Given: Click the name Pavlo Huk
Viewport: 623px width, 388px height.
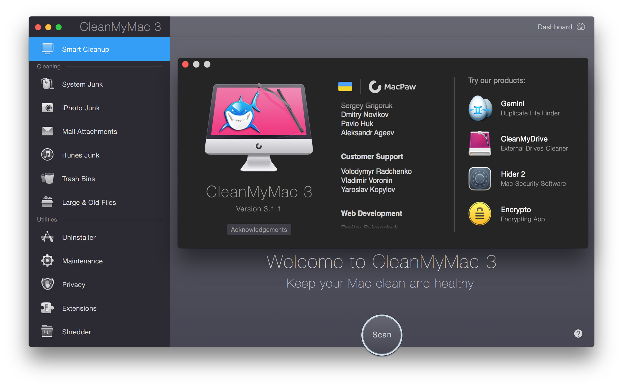Looking at the screenshot, I should 357,124.
